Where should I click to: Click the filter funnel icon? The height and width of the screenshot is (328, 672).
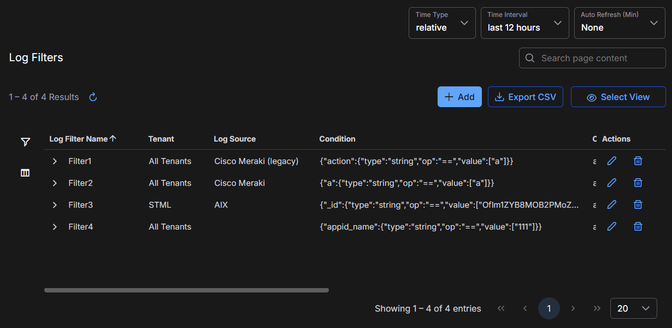25,142
